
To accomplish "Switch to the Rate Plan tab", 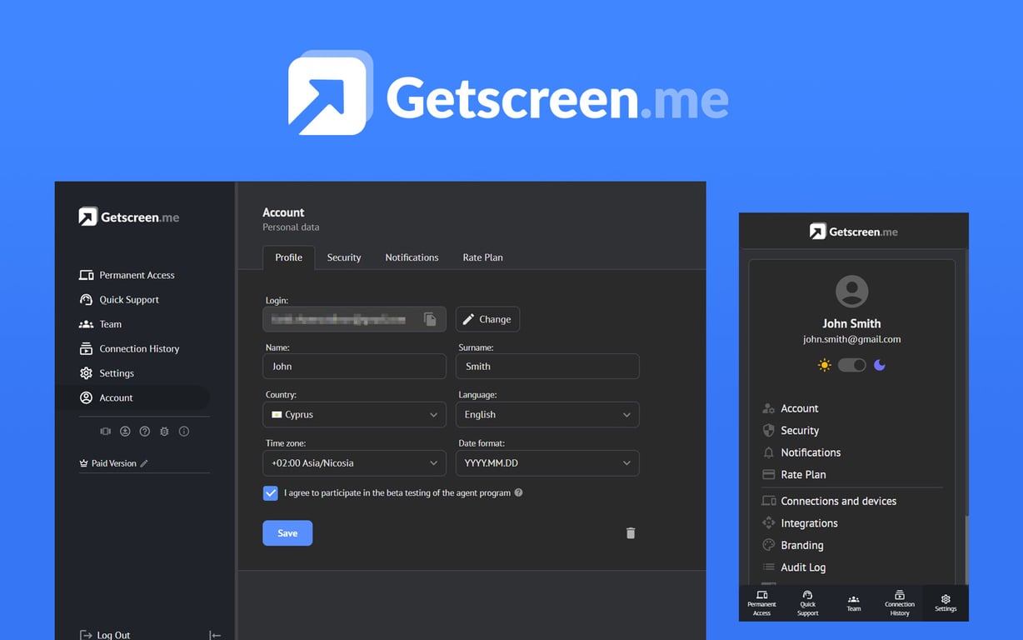I will click(x=482, y=257).
